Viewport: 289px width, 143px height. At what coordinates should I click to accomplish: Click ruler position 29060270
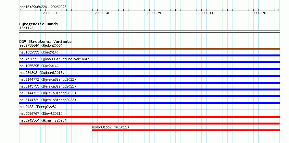point(258,13)
